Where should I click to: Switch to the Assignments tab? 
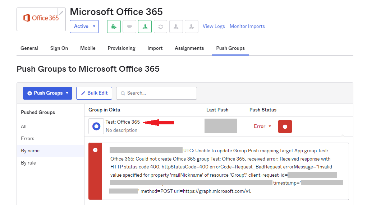click(189, 48)
